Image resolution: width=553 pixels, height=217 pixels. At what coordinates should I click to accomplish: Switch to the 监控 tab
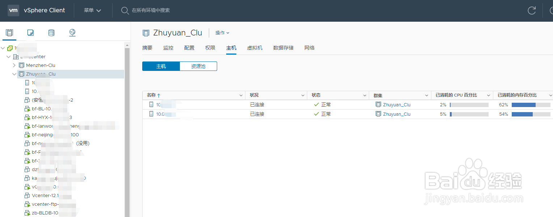click(x=168, y=48)
